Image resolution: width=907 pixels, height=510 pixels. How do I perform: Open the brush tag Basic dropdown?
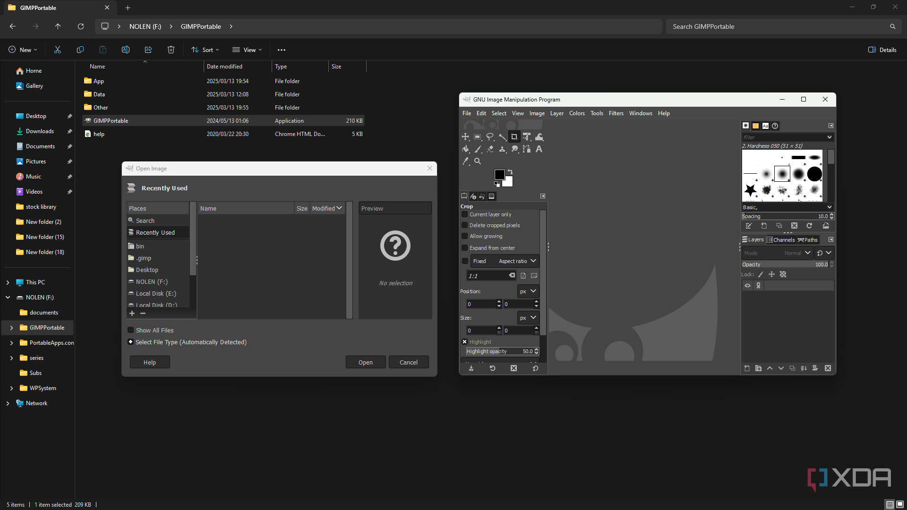(787, 207)
